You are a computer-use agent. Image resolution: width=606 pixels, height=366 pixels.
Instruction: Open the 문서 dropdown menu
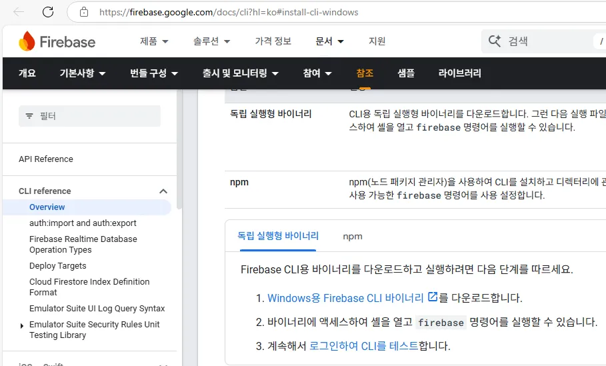[x=329, y=41]
